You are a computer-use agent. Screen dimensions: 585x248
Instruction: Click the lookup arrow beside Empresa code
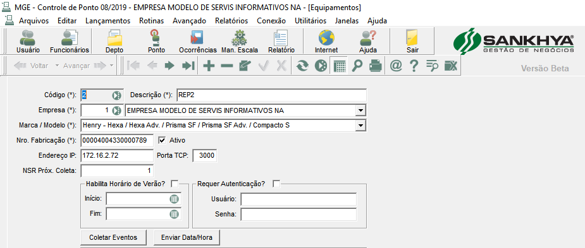(117, 110)
